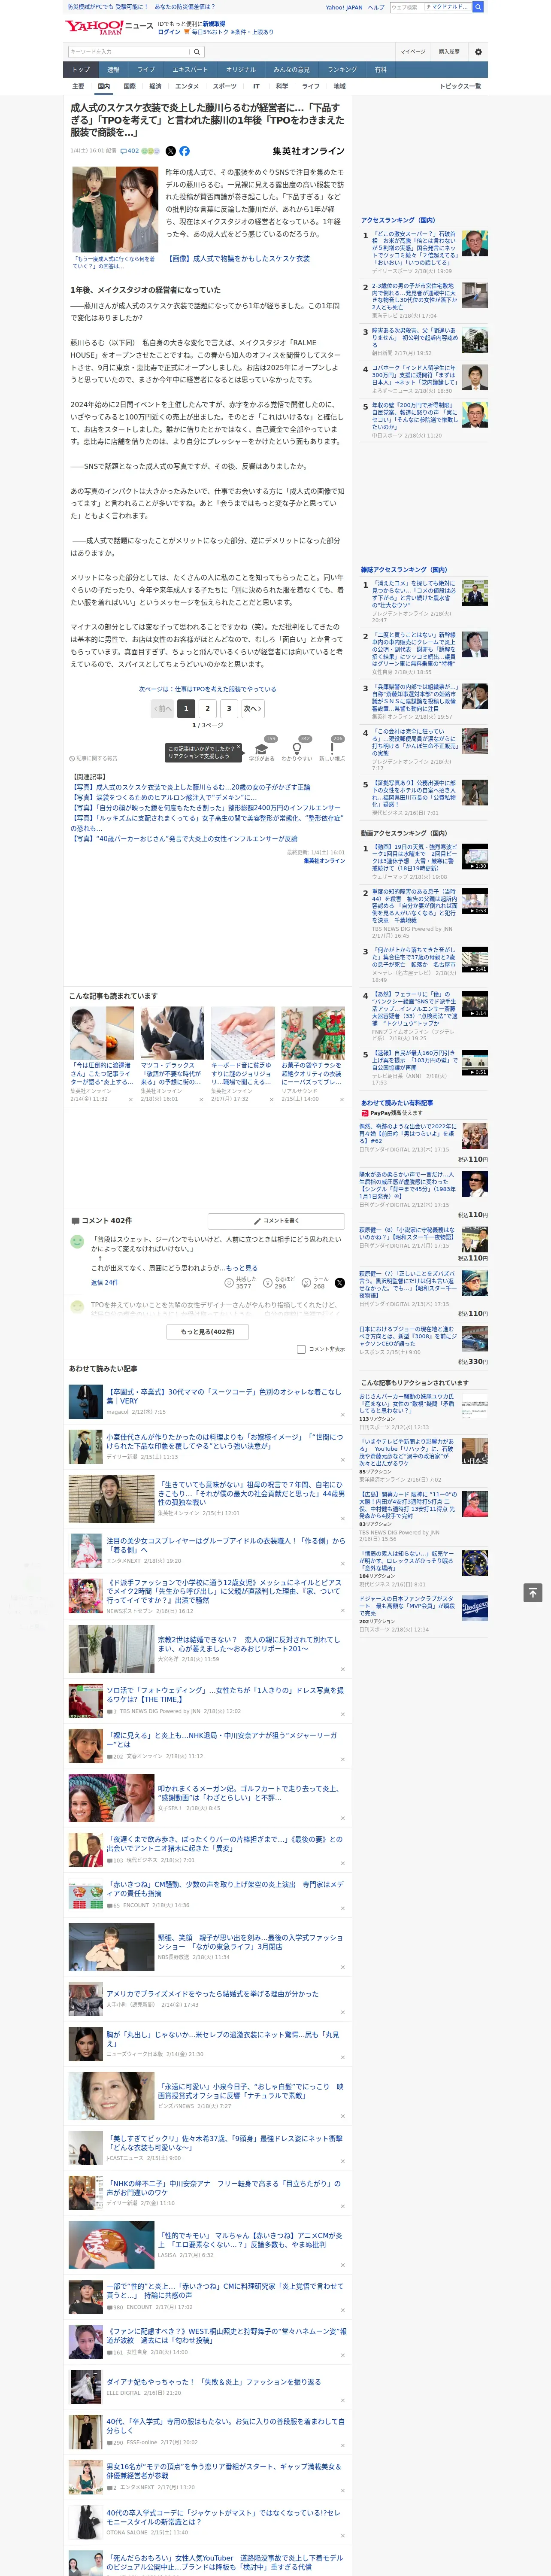Image resolution: width=551 pixels, height=2576 pixels.
Task: Close the reaction tooltip popup
Action: [x=239, y=748]
